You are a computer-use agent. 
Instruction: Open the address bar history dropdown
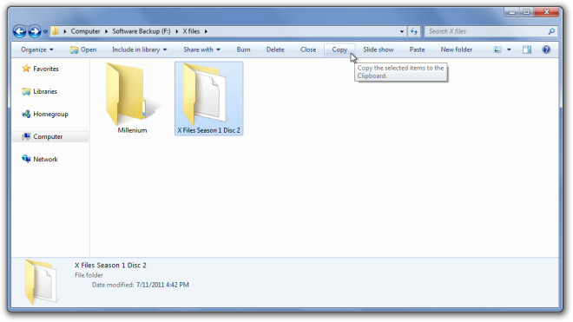tap(402, 31)
